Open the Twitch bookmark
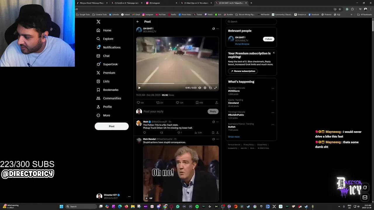Image resolution: width=374 pixels, height=210 pixels. point(209,15)
